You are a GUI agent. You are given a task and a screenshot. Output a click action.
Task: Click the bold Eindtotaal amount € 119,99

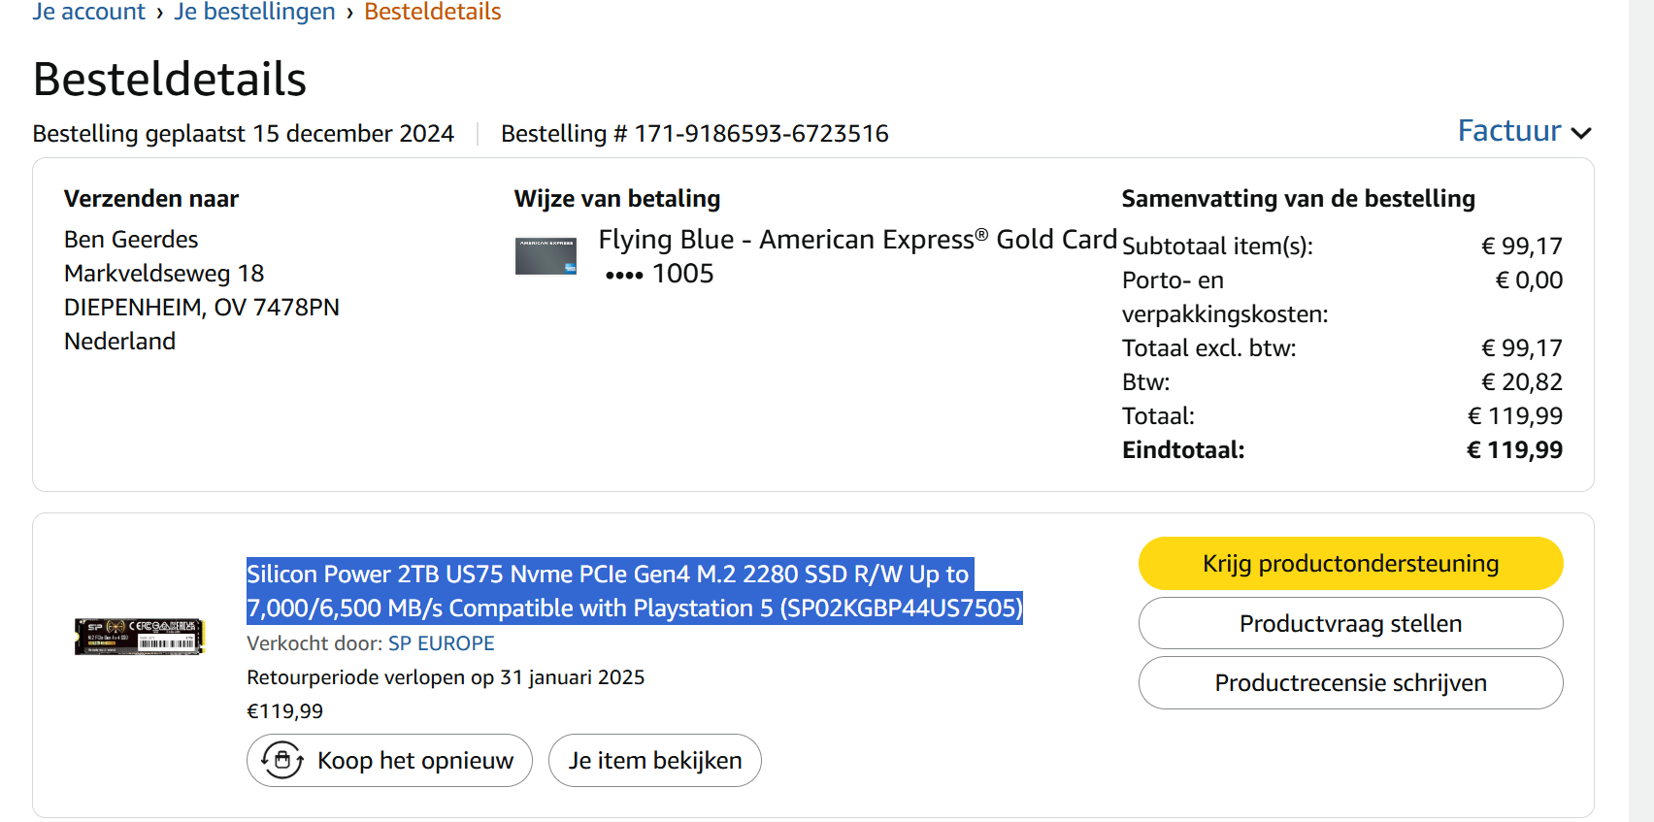click(x=1514, y=450)
